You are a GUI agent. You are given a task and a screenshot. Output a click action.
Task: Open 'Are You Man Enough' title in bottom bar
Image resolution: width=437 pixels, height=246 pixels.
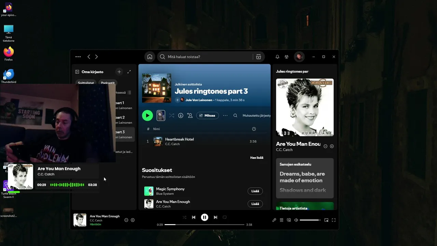[x=105, y=216]
